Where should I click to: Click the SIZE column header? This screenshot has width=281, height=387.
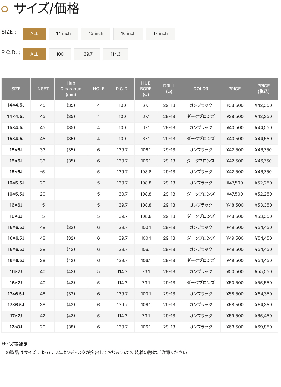click(16, 89)
